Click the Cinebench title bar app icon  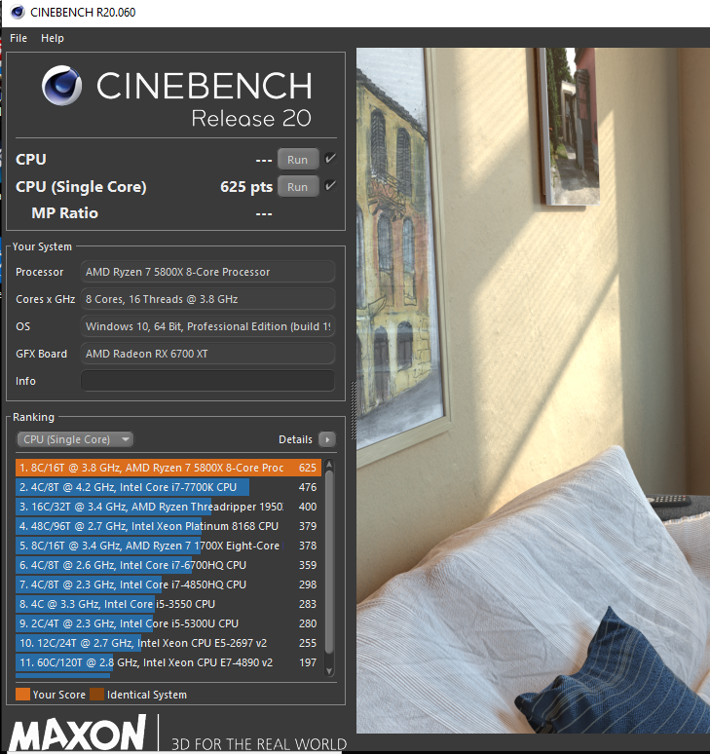[x=18, y=12]
